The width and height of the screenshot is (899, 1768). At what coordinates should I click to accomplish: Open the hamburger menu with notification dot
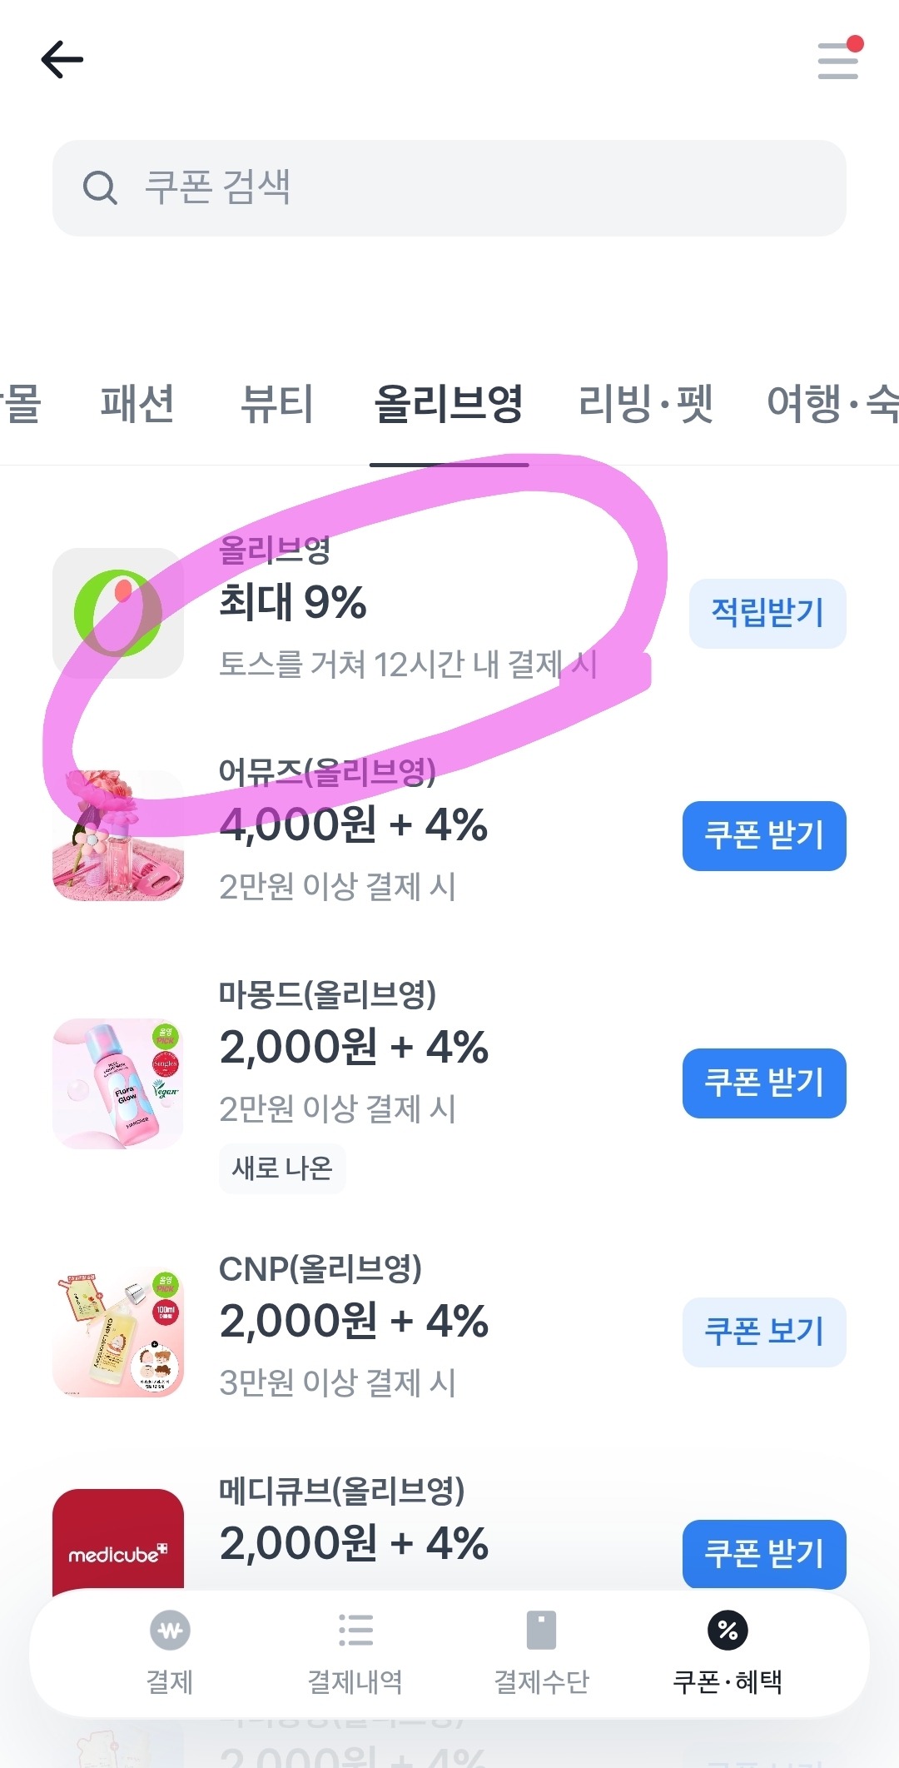tap(838, 60)
